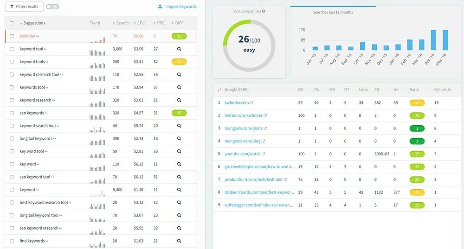464x249 pixels.
Task: Click Import keywords link
Action: pyautogui.click(x=181, y=6)
